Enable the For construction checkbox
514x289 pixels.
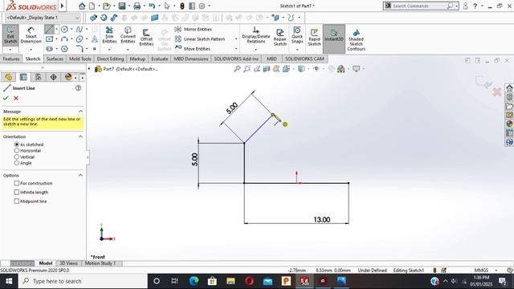pyautogui.click(x=17, y=183)
